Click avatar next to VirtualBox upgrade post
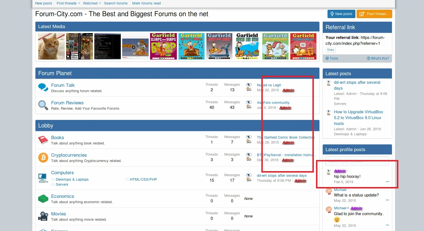424x231 pixels. point(329,112)
